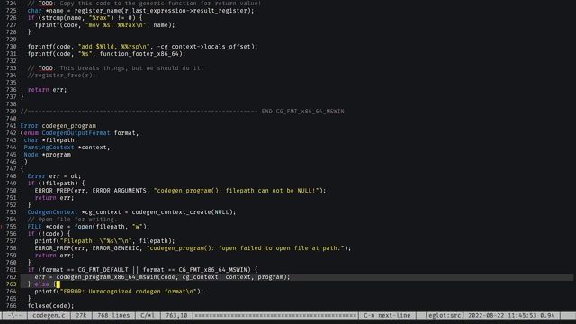
Task: Click the END CG_FMT_x86_64_MSWIN comment
Action: tap(302, 112)
